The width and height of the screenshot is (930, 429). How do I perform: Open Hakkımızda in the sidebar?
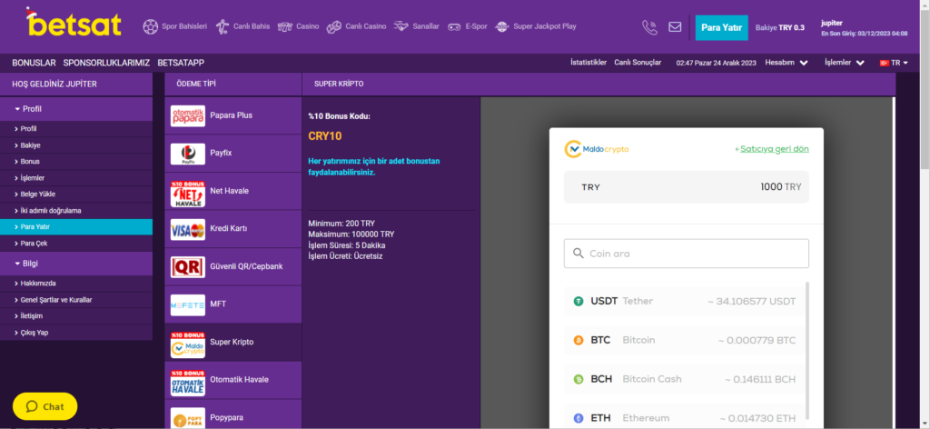pos(76,284)
